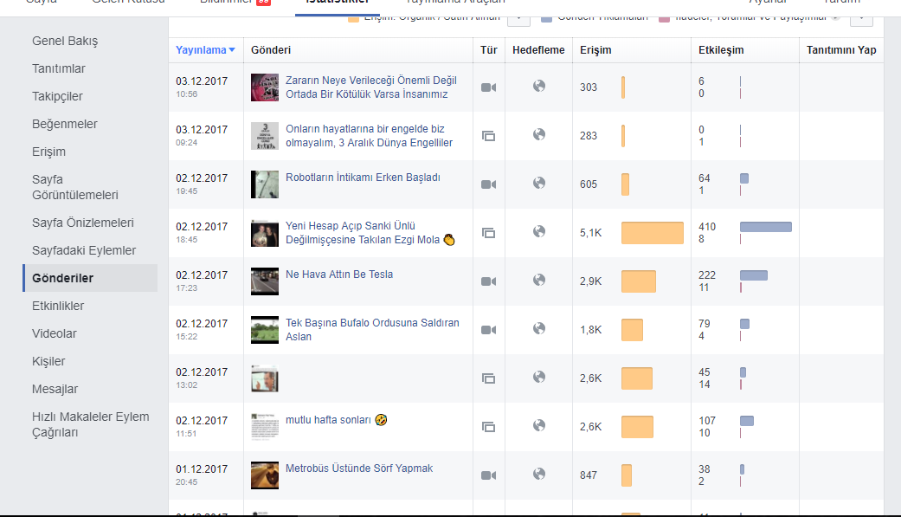Screen dimensions: 901x517
Task: Open Sayfa Görüntülemeleri section
Action: pyautogui.click(x=75, y=187)
